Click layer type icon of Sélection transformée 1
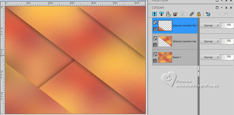The image size is (234, 115). click(155, 22)
